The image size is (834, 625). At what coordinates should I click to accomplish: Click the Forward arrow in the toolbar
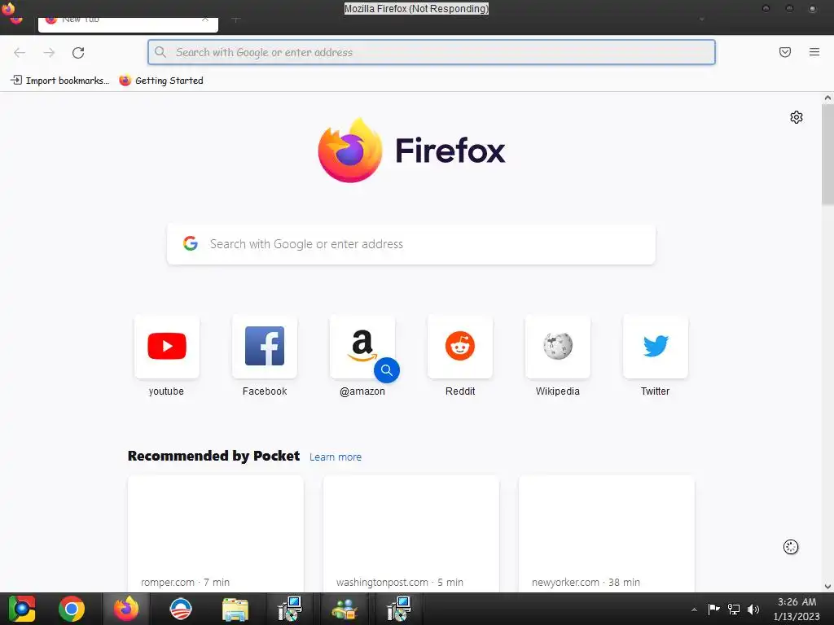(49, 52)
